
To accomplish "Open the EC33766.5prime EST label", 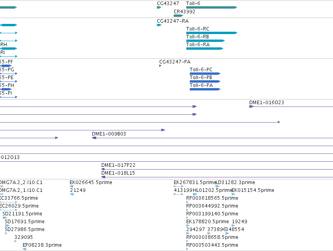I will (19, 198).
